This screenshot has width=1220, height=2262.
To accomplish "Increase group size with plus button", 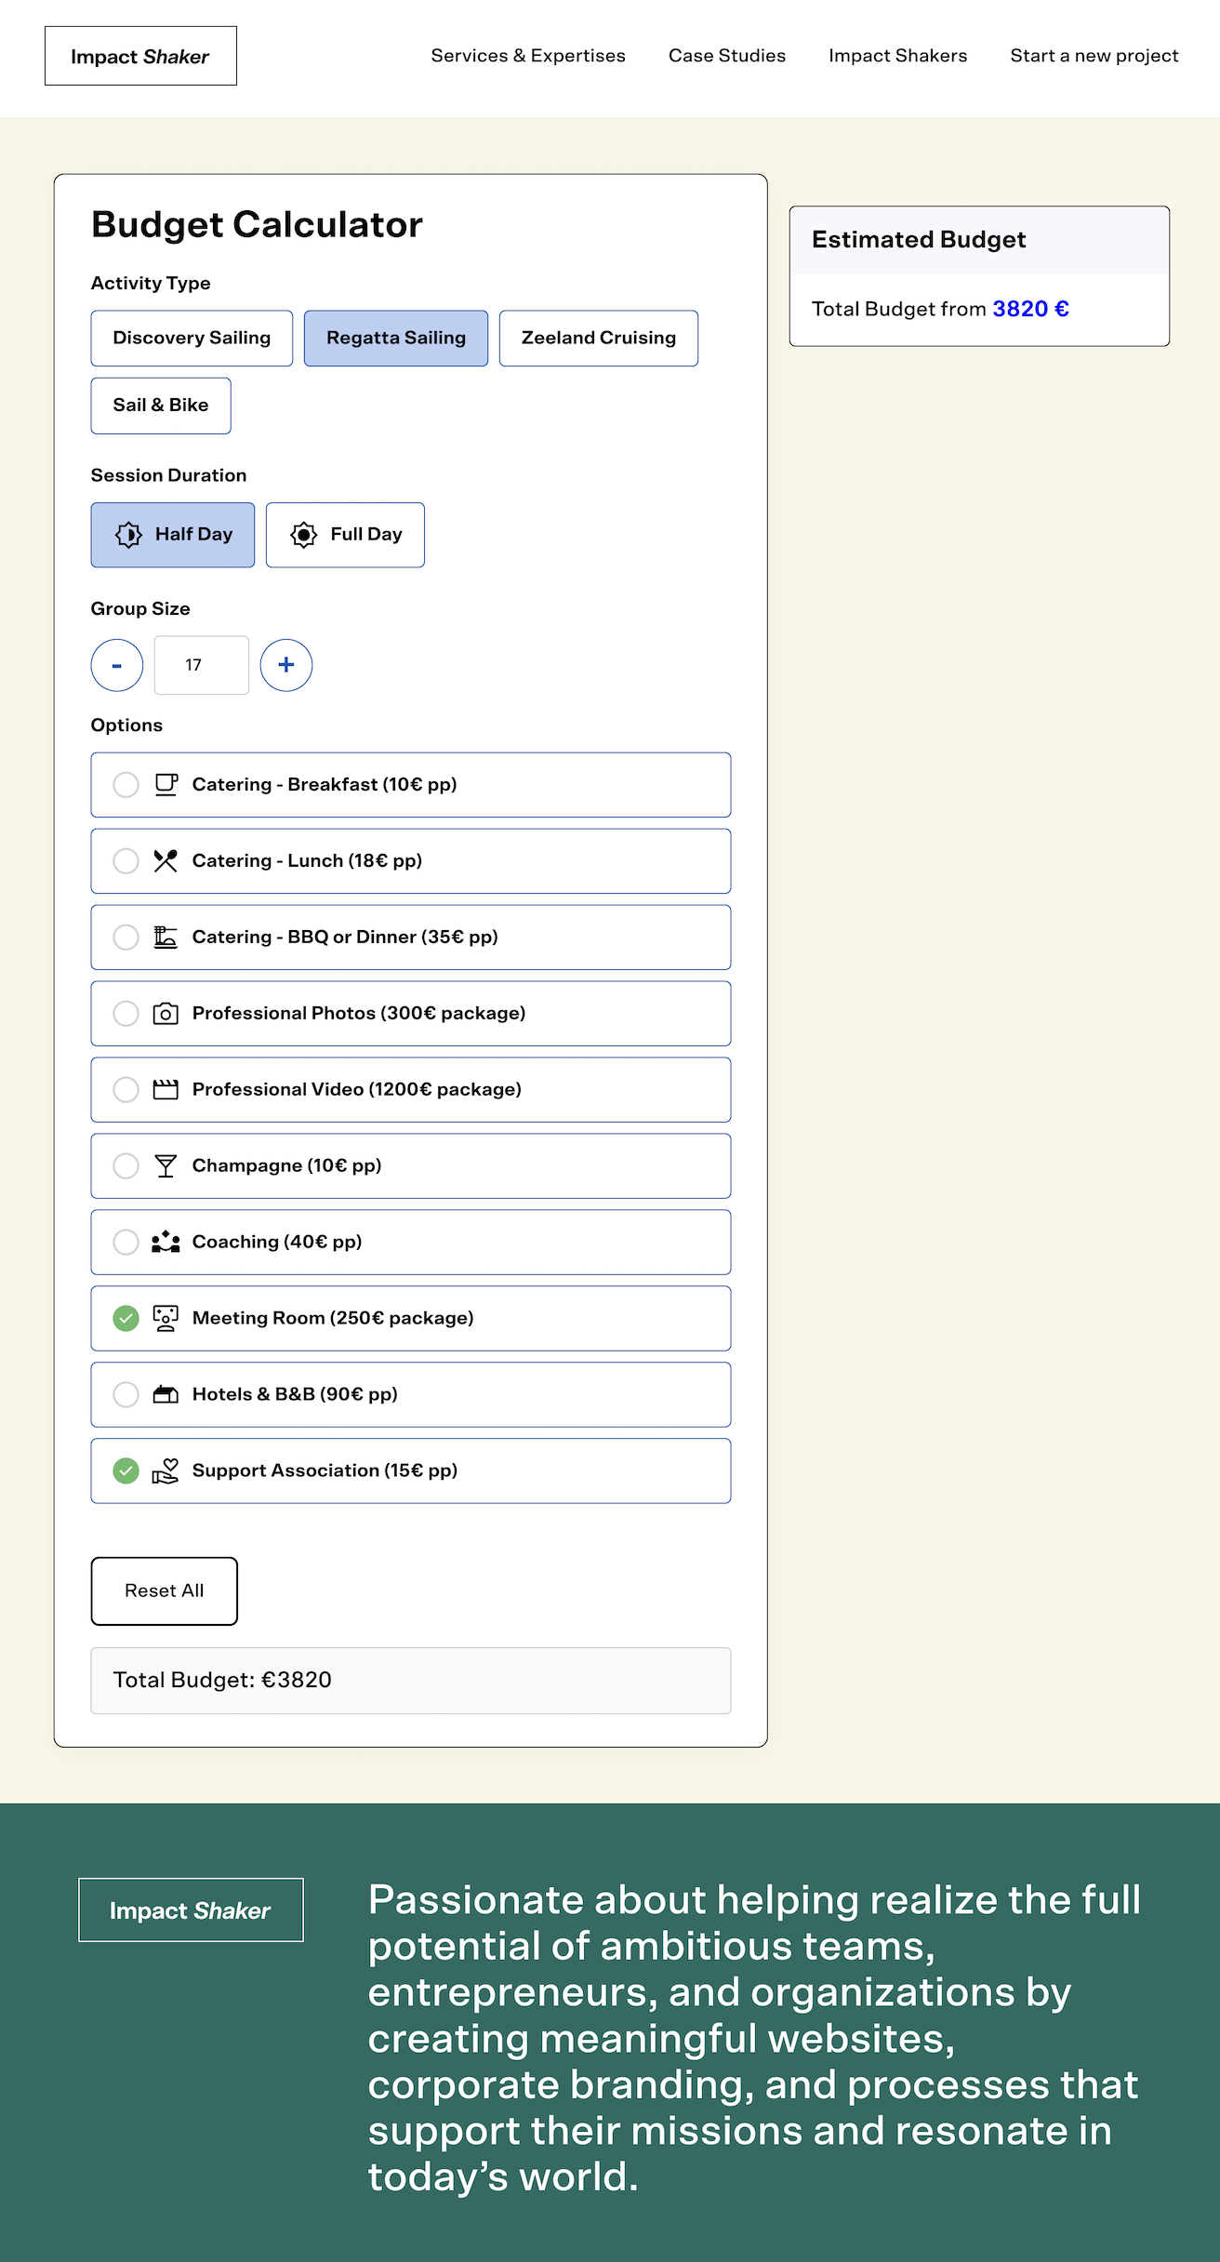I will (x=286, y=665).
